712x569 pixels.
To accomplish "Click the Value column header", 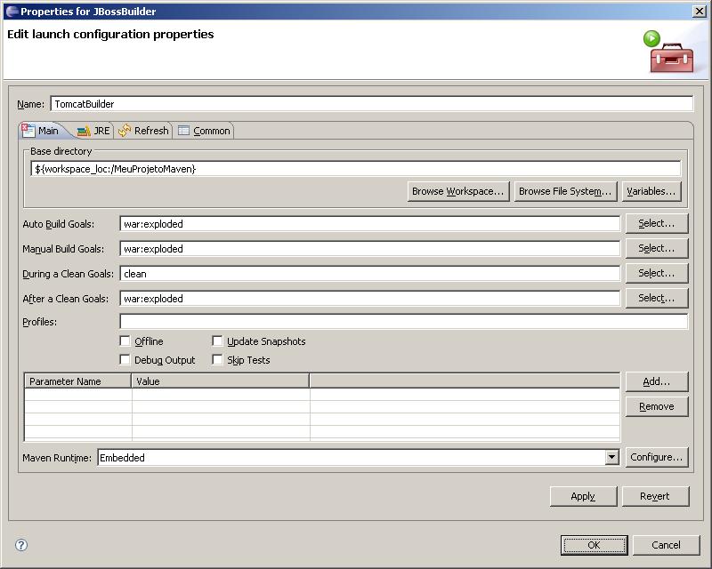I will click(220, 381).
